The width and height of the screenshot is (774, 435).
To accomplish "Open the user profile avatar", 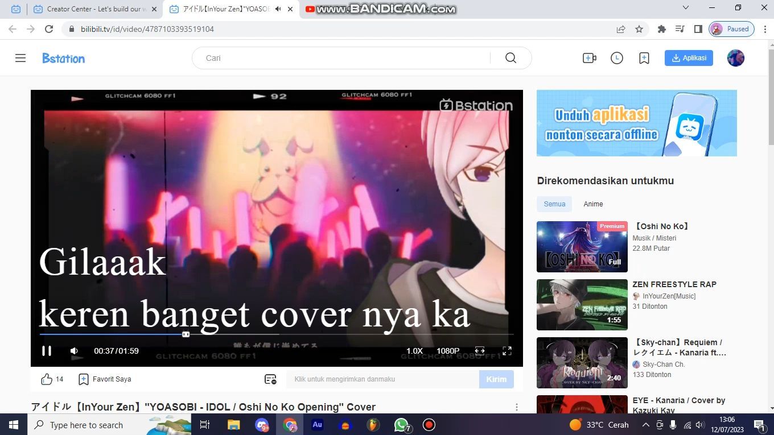I will click(736, 58).
